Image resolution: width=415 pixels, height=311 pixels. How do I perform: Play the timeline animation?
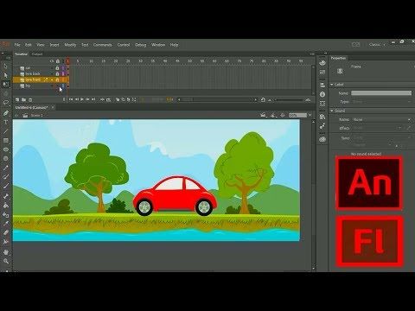(x=82, y=99)
